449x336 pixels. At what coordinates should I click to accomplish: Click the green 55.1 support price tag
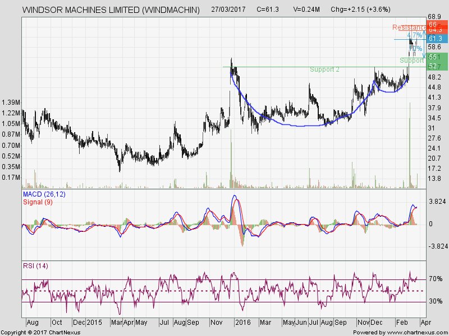coord(437,57)
